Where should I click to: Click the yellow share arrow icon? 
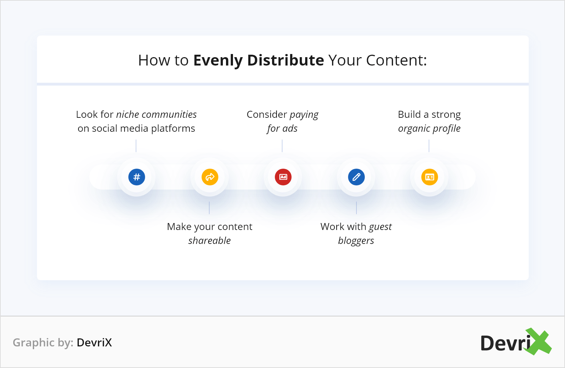[210, 177]
